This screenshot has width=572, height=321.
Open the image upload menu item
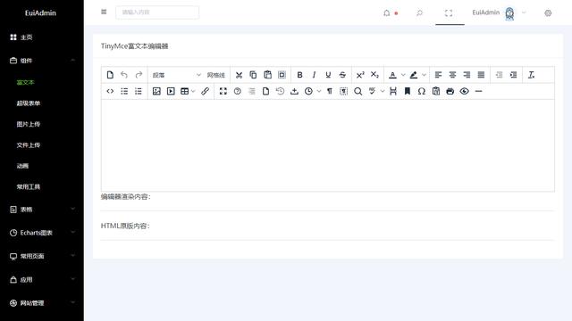point(42,124)
